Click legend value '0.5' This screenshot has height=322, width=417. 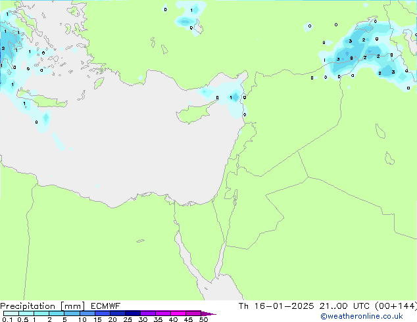[23, 319]
